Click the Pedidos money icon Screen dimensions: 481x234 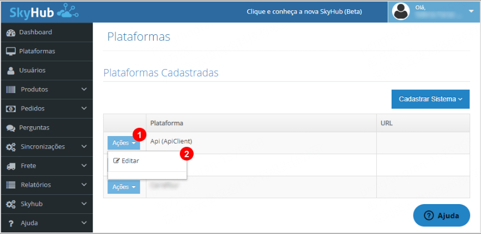coord(11,109)
